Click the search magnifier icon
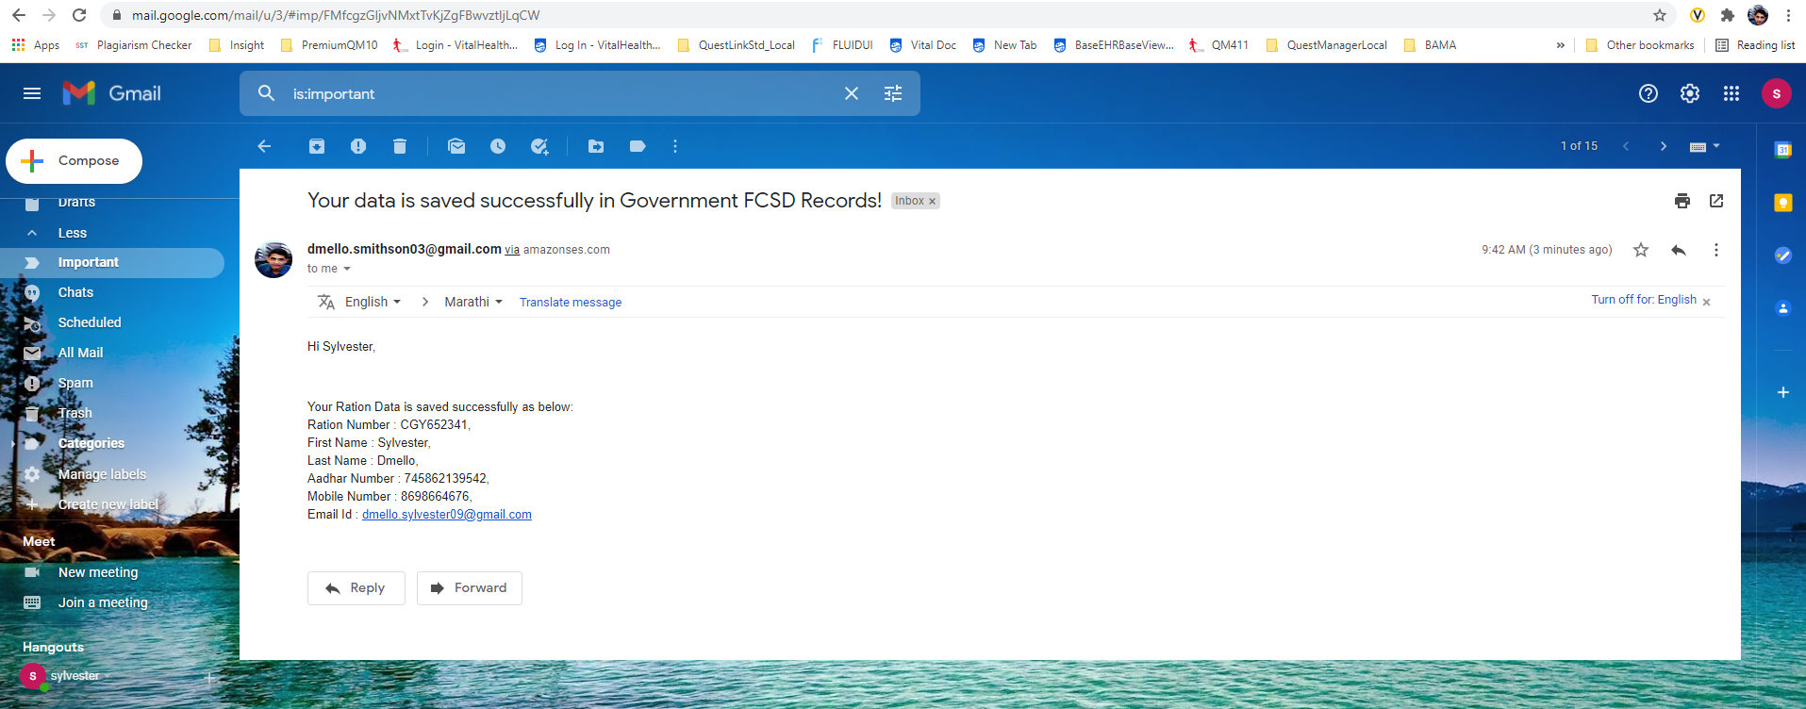Viewport: 1806px width, 709px height. pyautogui.click(x=267, y=93)
